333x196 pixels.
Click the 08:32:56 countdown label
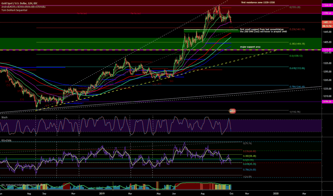327,26
